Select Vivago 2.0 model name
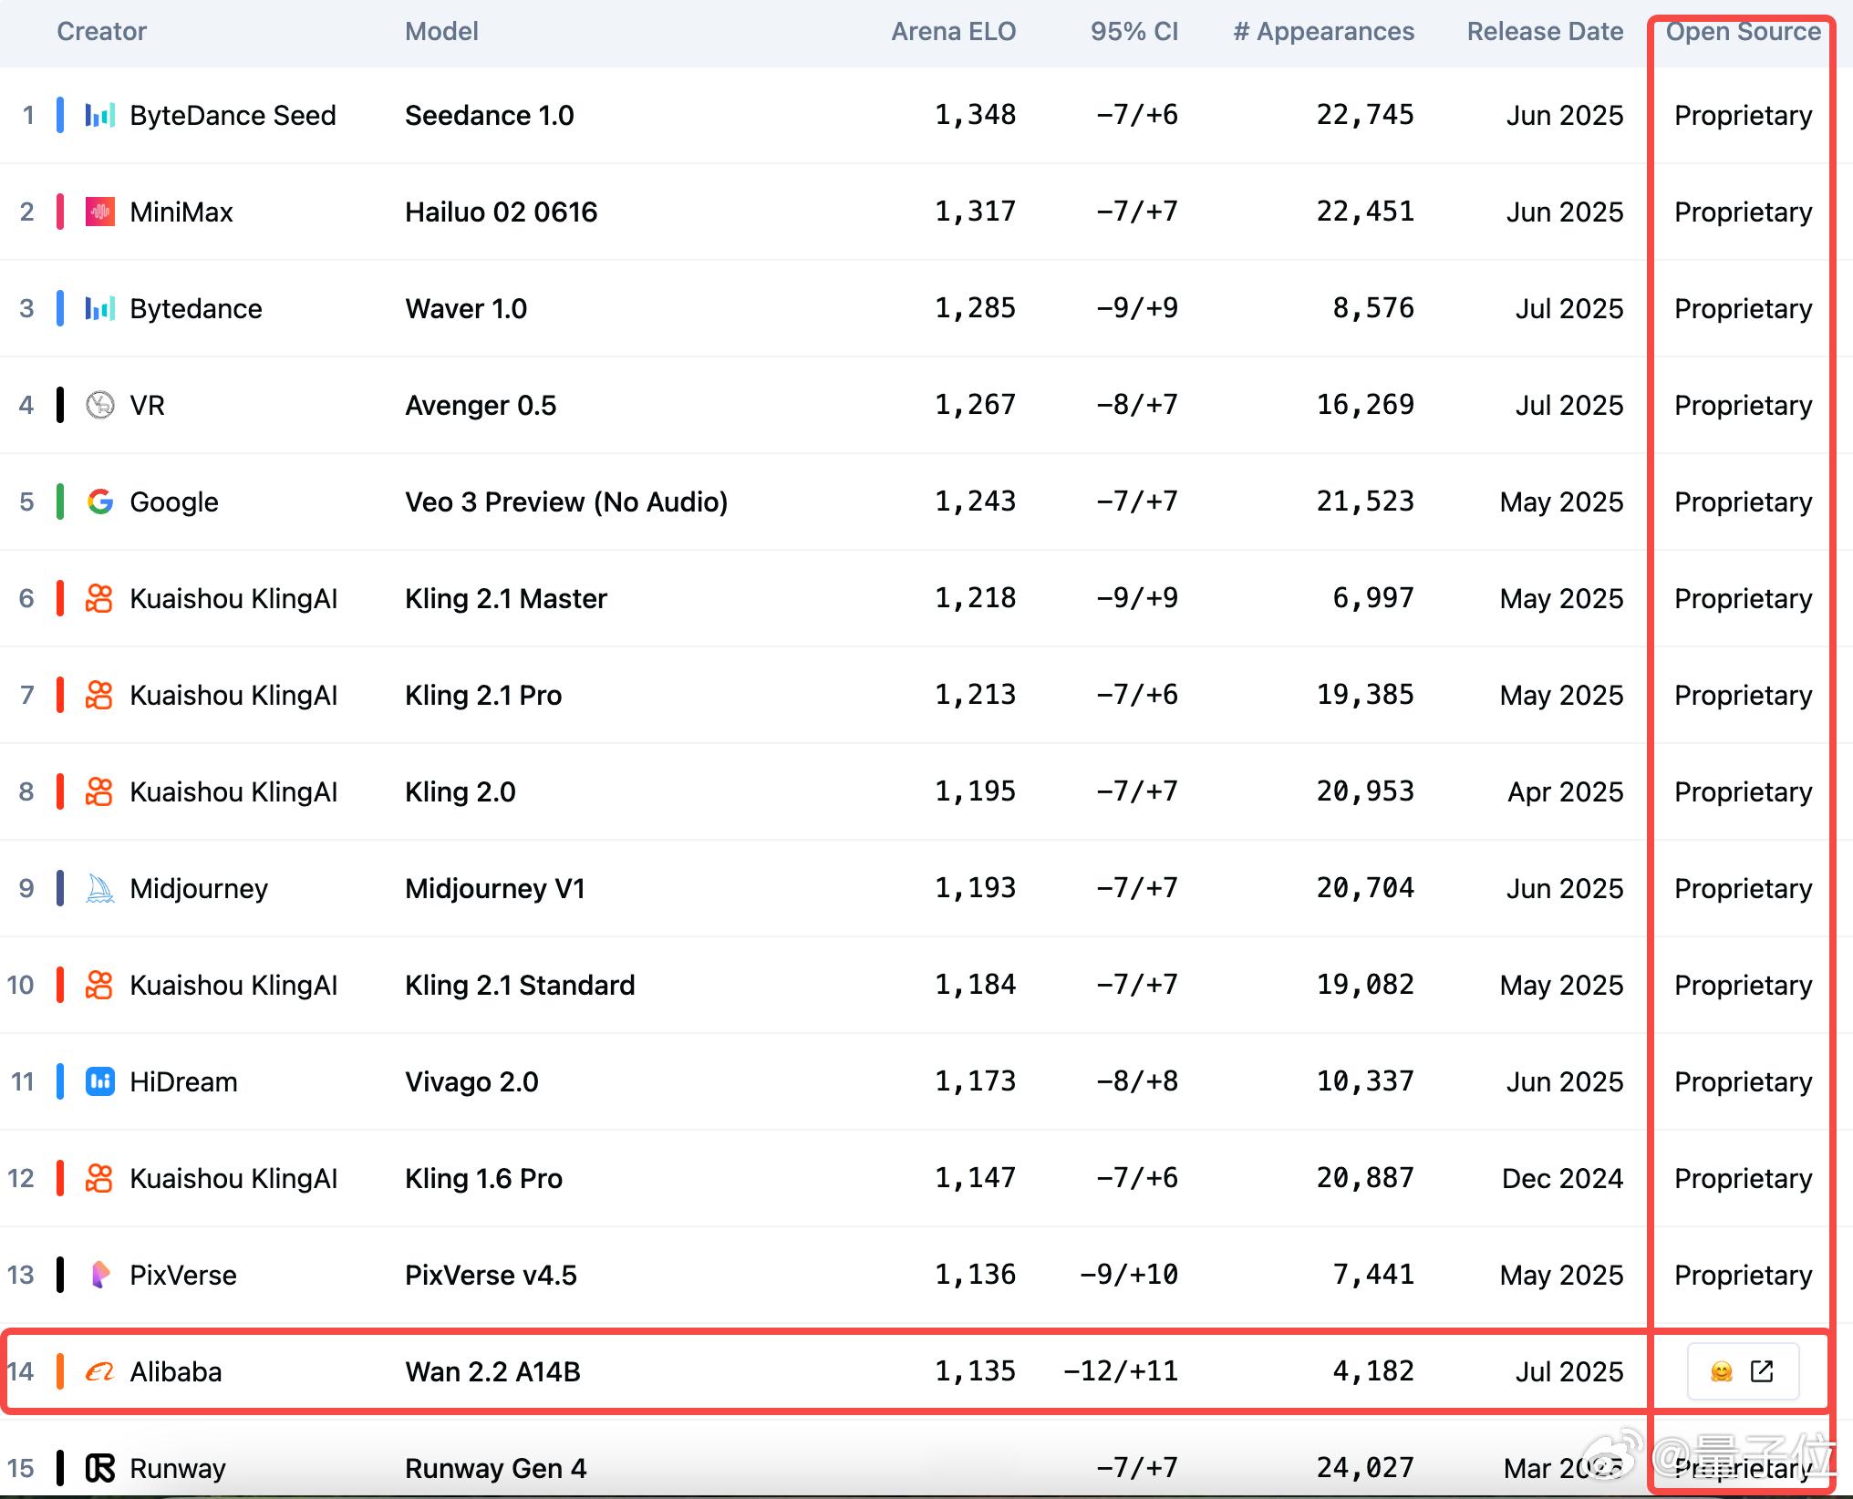The image size is (1853, 1499). coord(471,1082)
